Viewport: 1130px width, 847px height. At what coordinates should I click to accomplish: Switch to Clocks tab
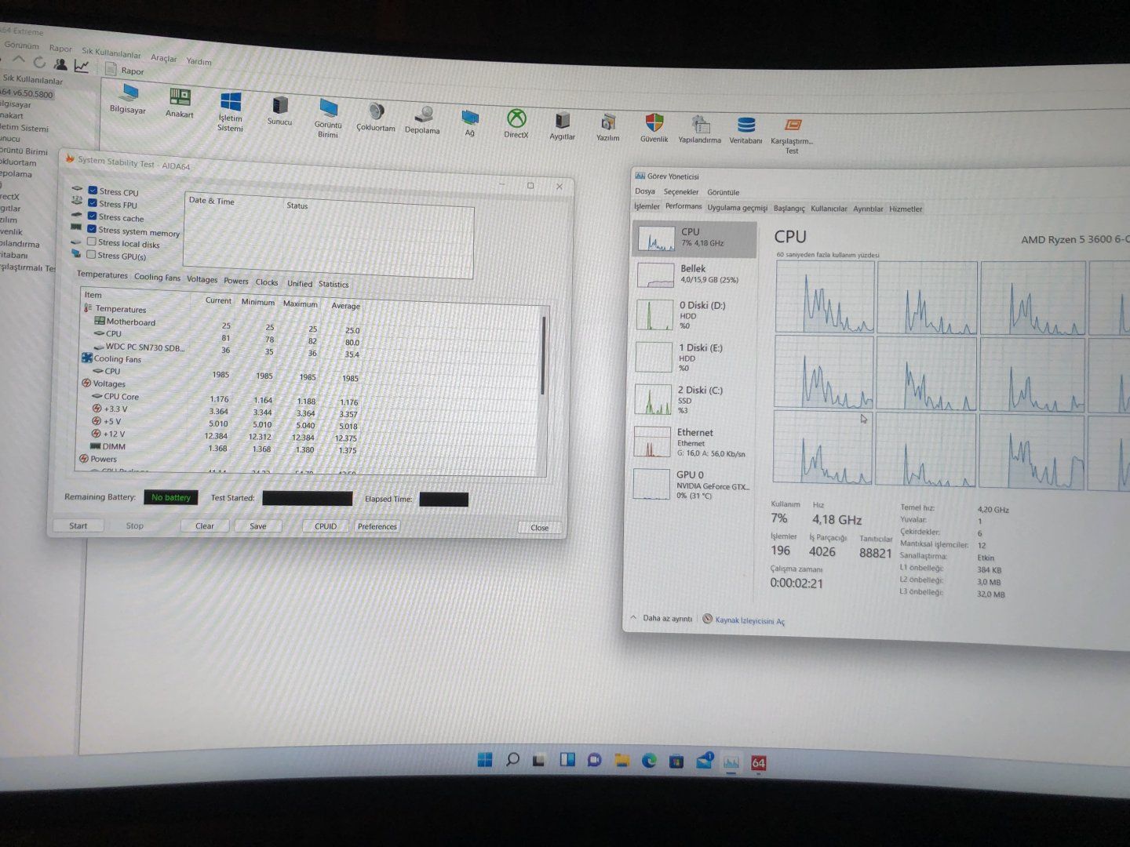[x=267, y=282]
